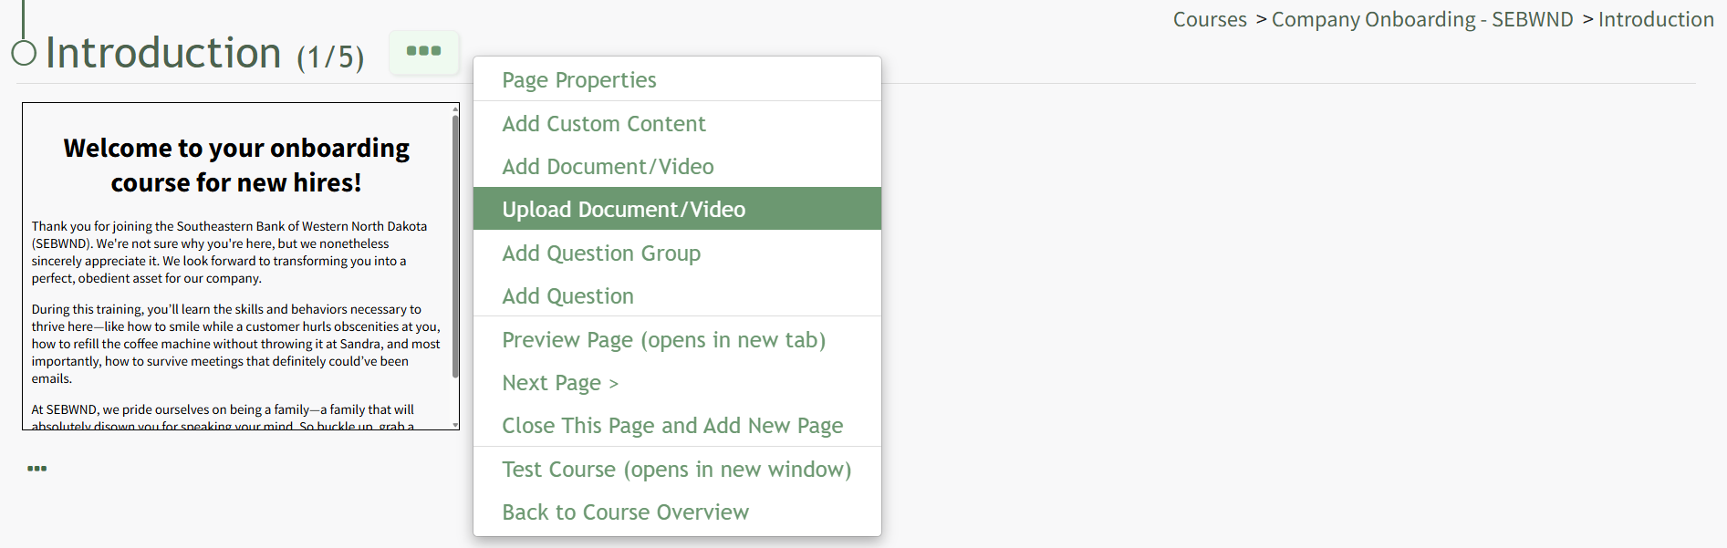Image resolution: width=1727 pixels, height=548 pixels.
Task: Select the circle marker beside Introduction title
Action: (24, 53)
